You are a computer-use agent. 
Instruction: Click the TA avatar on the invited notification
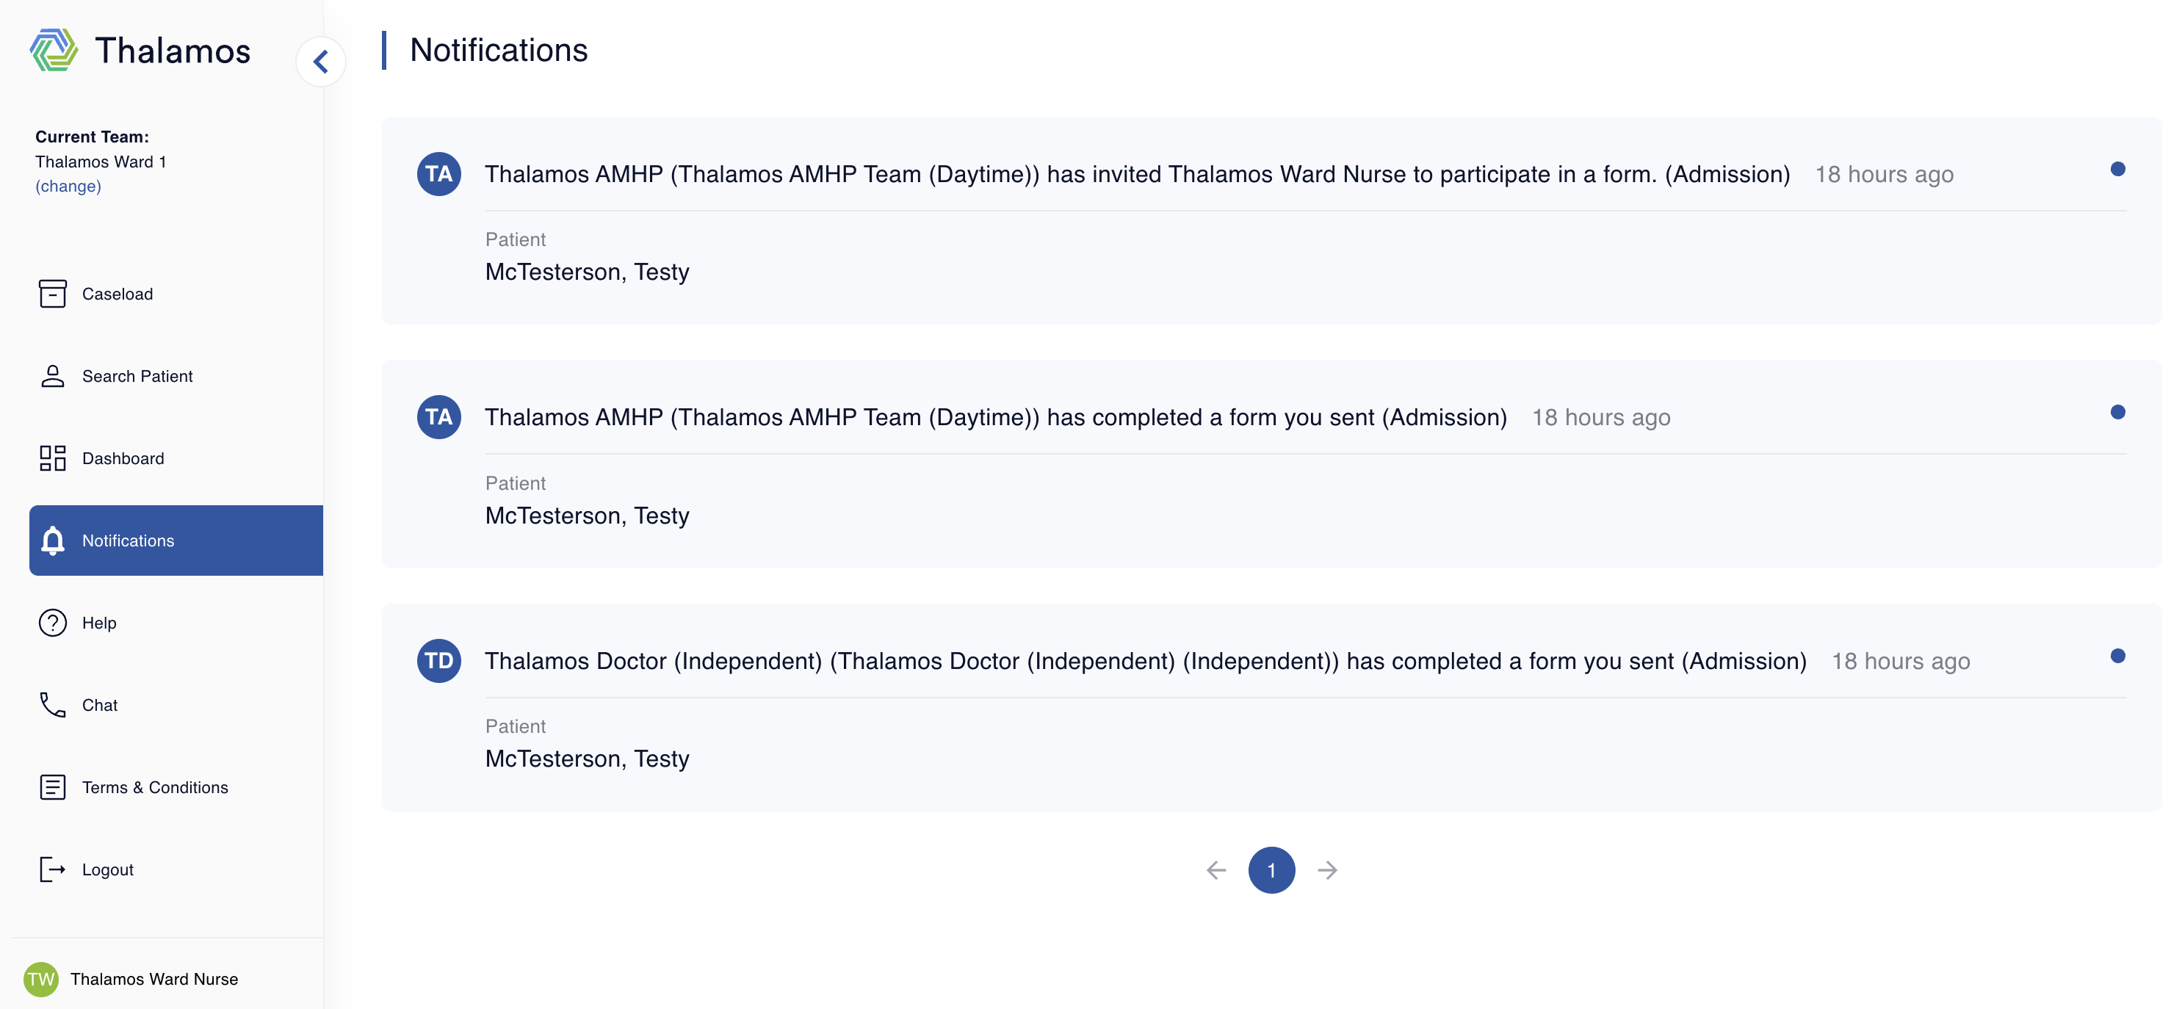[x=439, y=173]
